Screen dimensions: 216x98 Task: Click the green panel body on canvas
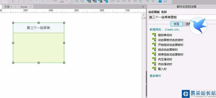[39, 48]
